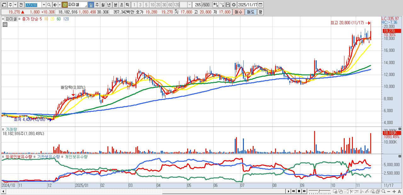Click the interval 60 button
The image size is (403, 195).
tap(170, 5)
